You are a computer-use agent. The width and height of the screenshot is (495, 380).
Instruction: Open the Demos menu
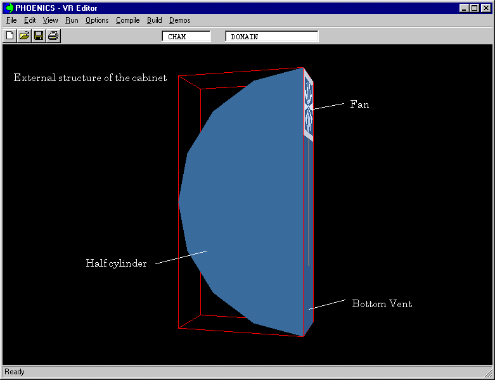tap(179, 20)
